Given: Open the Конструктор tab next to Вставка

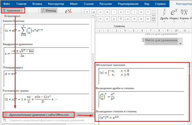Looking at the screenshot, I should (x=56, y=4).
